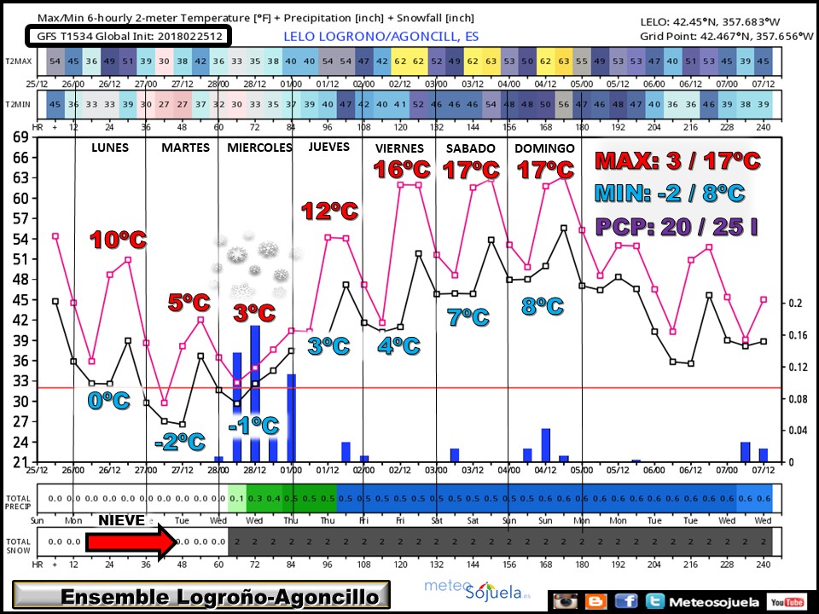Click the red 17ºC label under DOMINGO
Viewport: 819px width, 614px height.
point(545,170)
